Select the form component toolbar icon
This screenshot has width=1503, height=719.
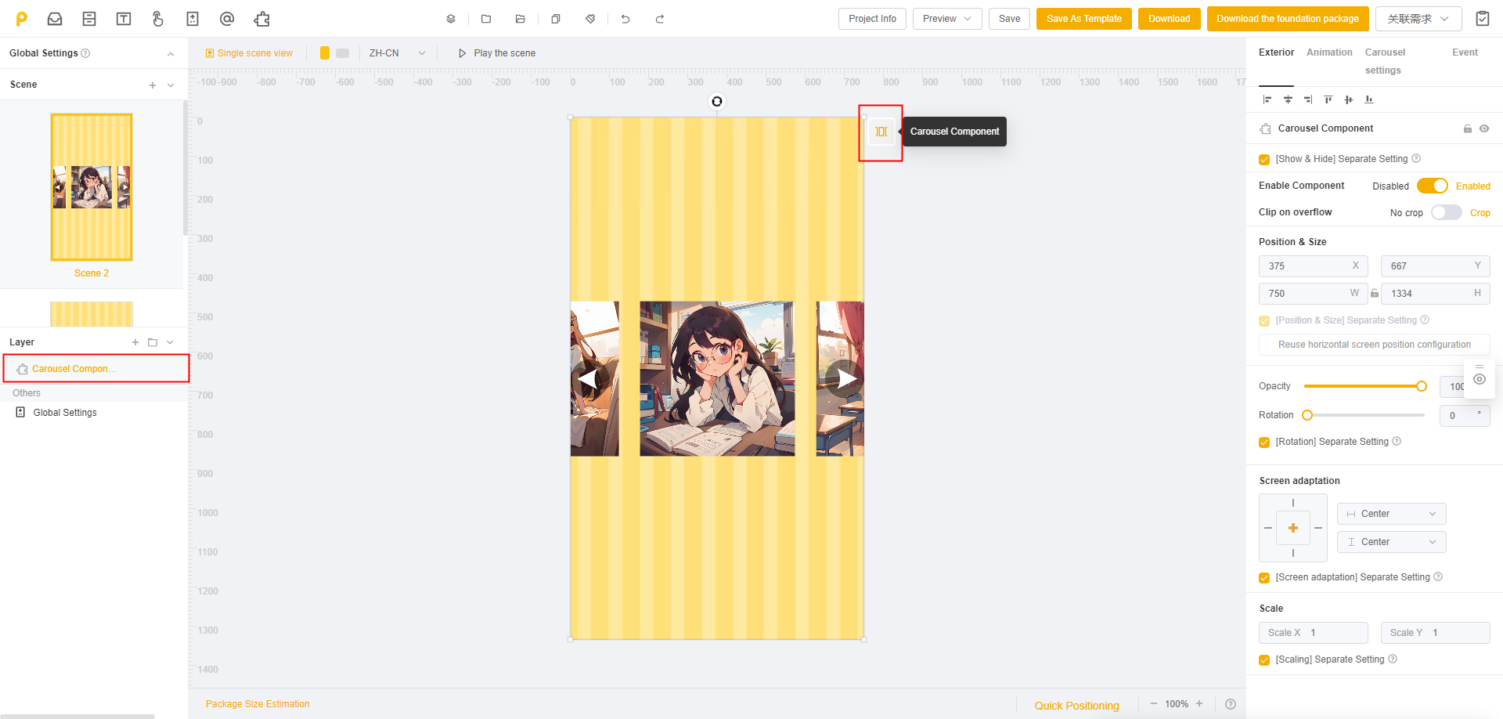(x=89, y=19)
